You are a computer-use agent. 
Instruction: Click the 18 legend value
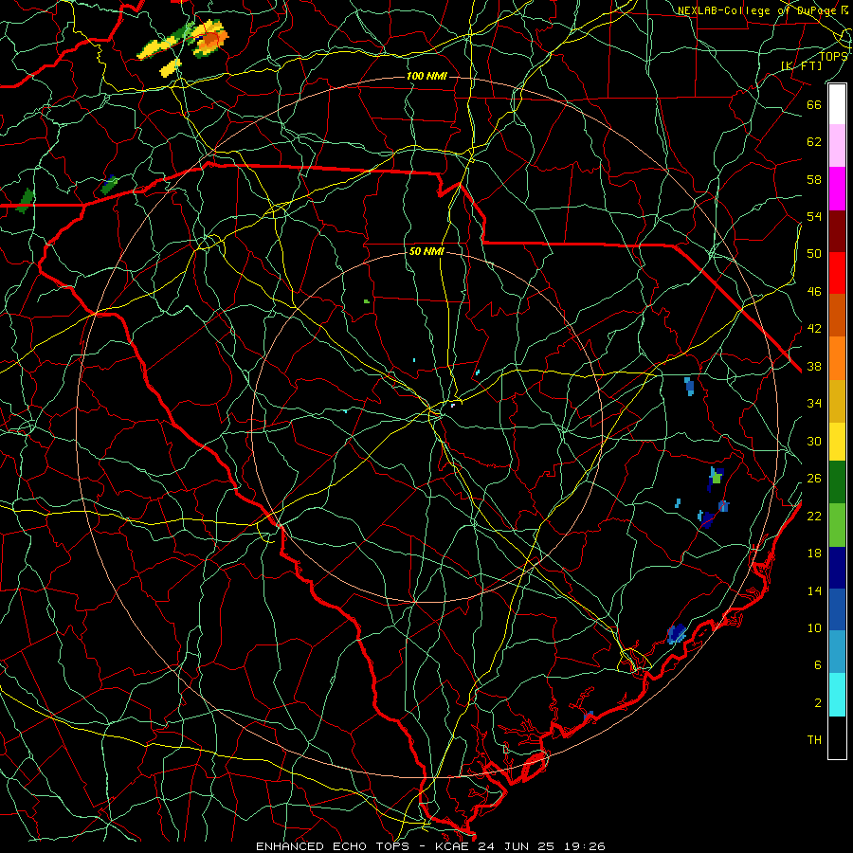[x=814, y=554]
